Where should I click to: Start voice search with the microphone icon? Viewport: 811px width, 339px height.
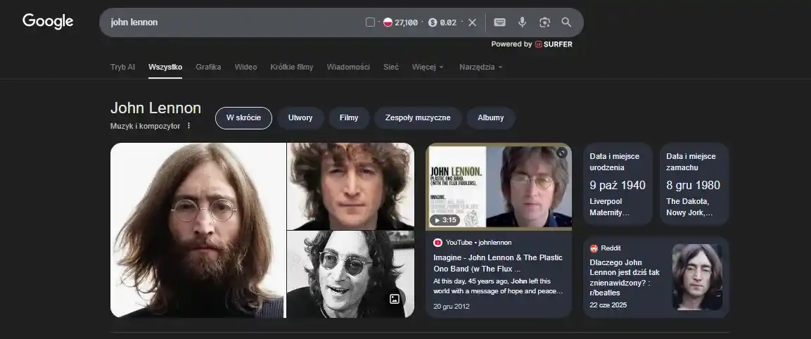(x=523, y=23)
